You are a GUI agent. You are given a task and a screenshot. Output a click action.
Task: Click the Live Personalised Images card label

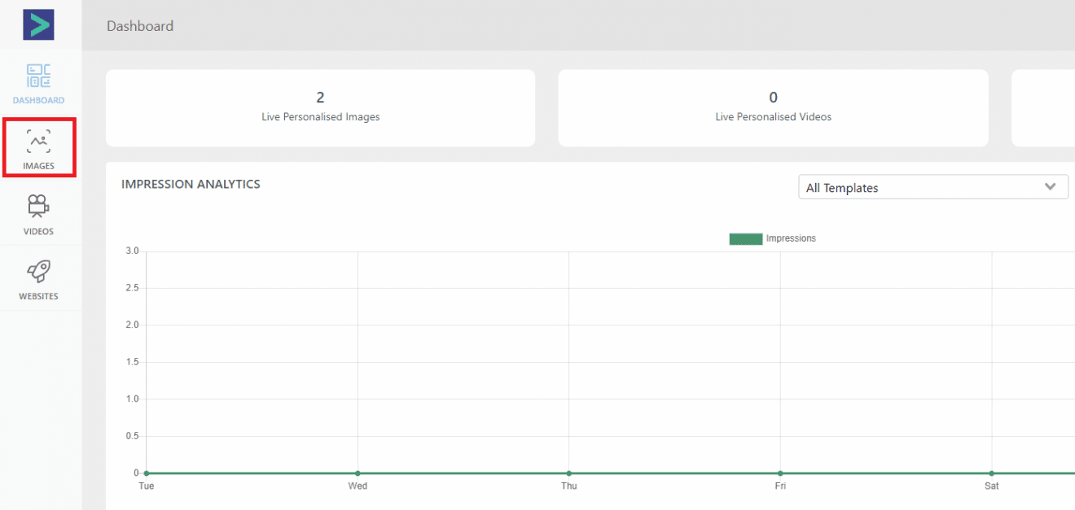coord(320,117)
